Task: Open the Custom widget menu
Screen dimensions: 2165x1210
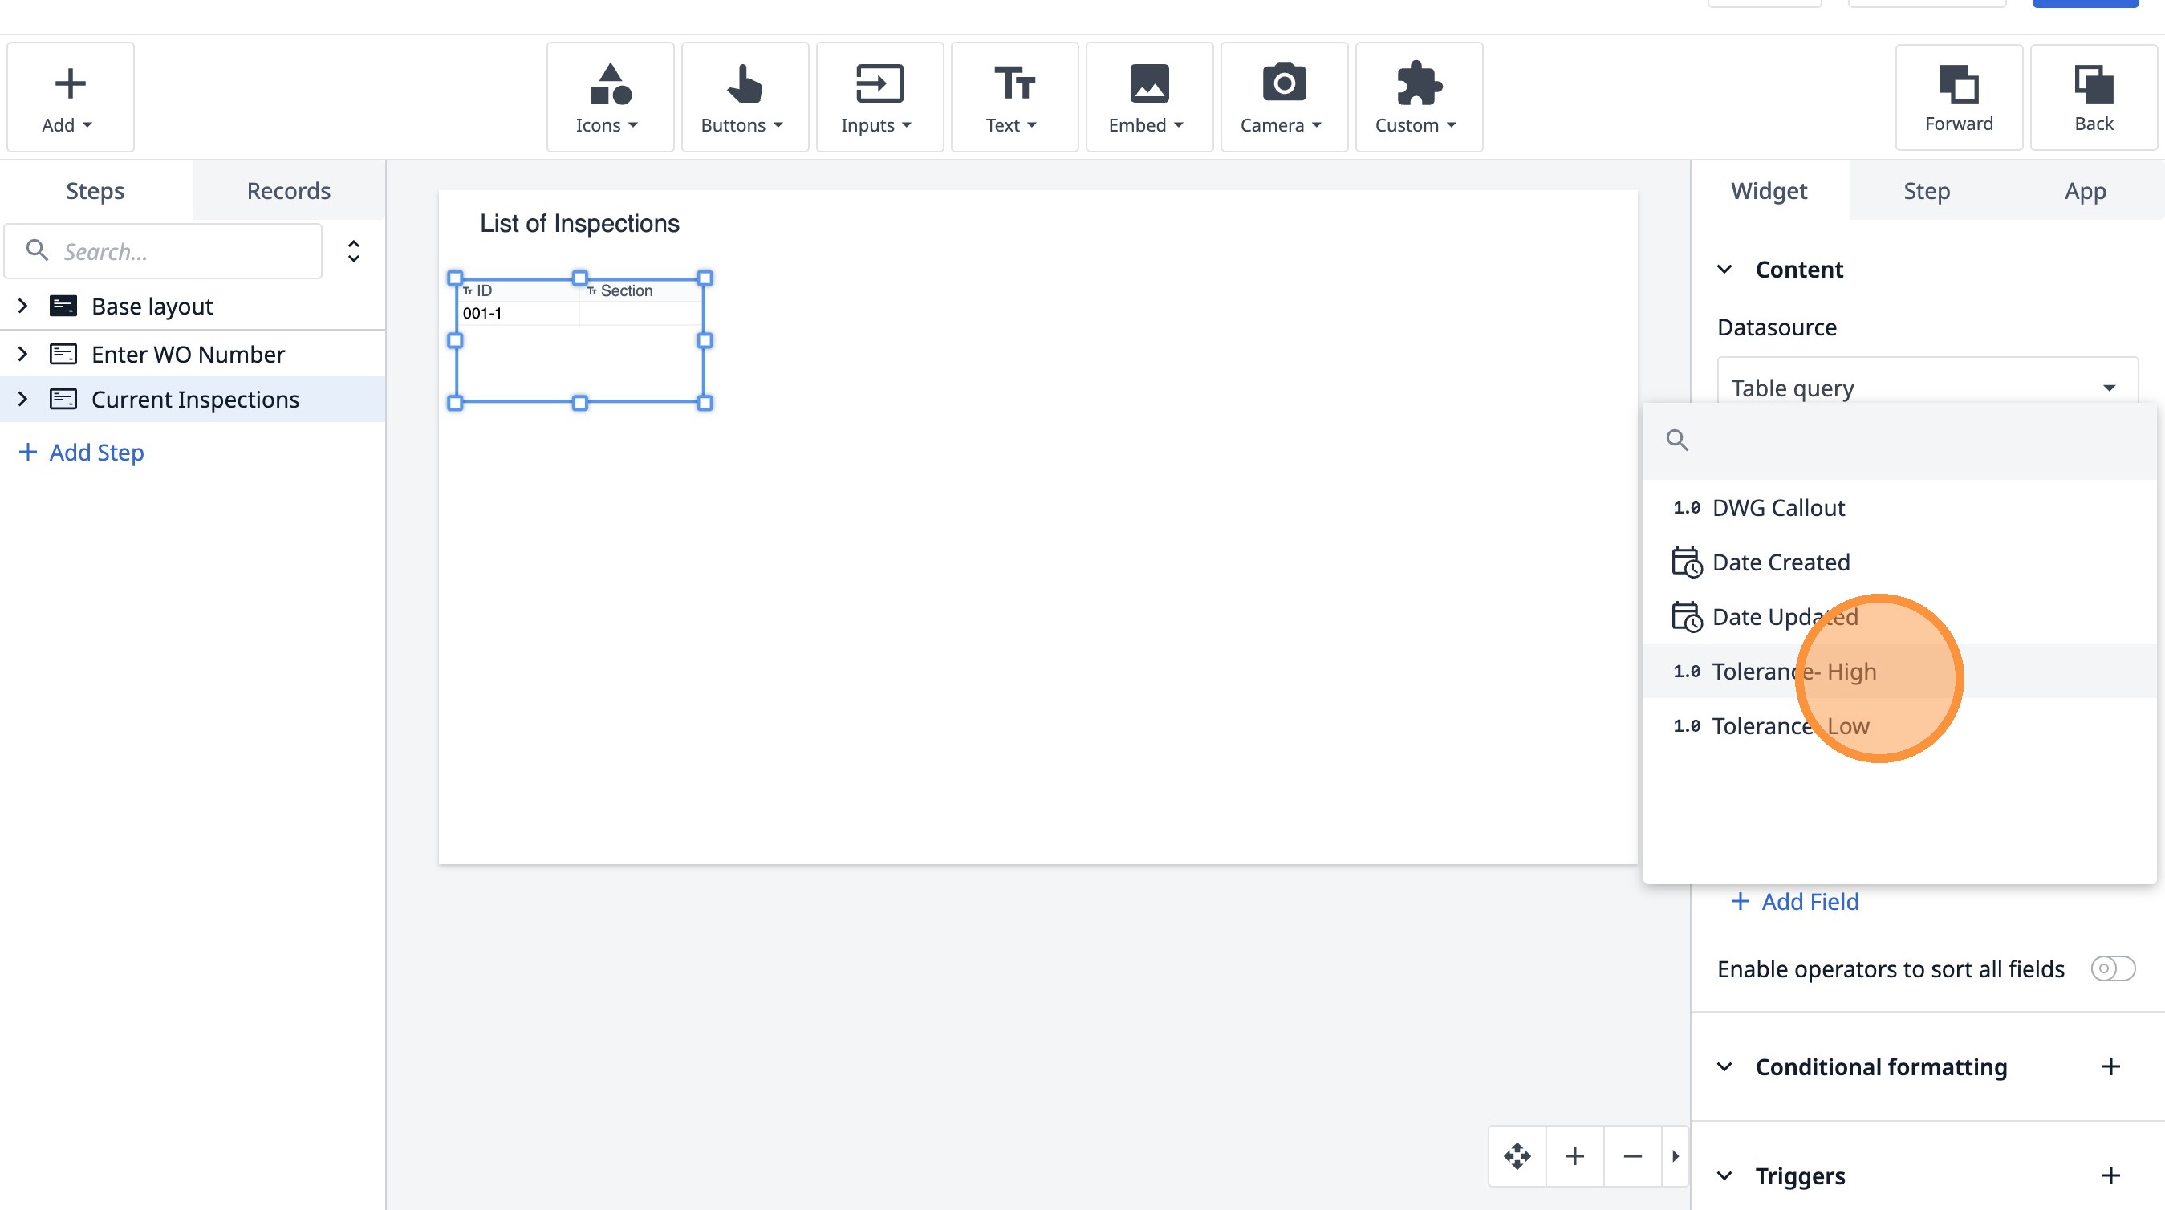Action: 1418,97
